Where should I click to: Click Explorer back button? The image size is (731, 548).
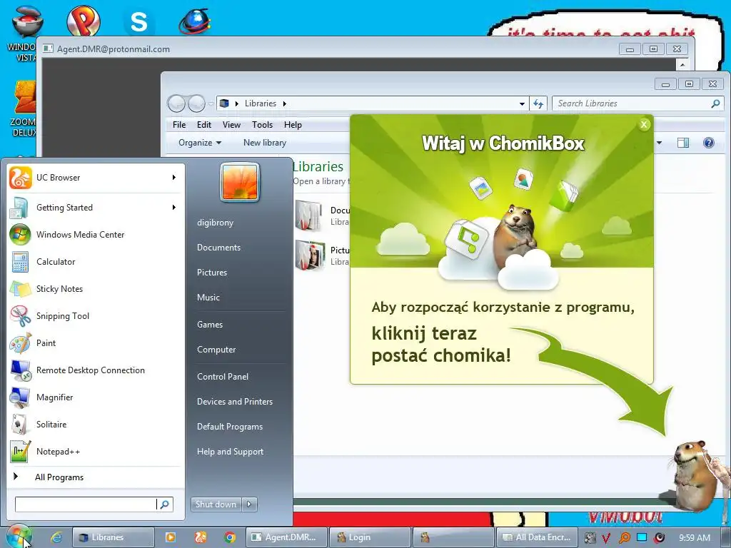tap(177, 103)
